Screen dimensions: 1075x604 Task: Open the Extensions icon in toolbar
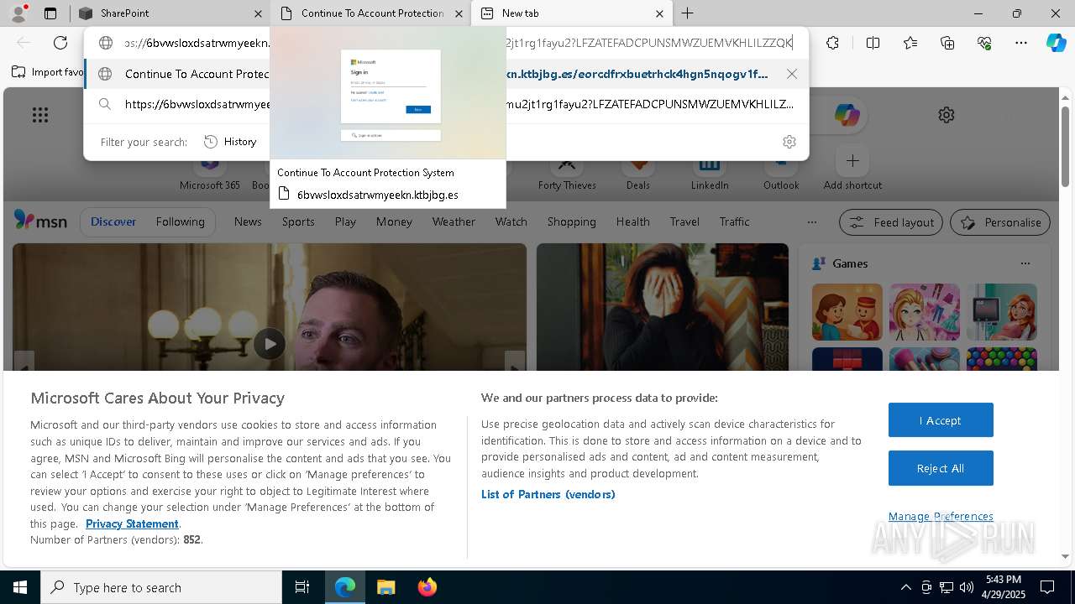pos(832,43)
